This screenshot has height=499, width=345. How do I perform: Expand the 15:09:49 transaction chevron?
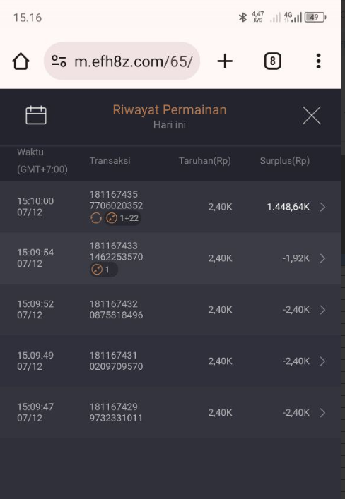coord(322,361)
